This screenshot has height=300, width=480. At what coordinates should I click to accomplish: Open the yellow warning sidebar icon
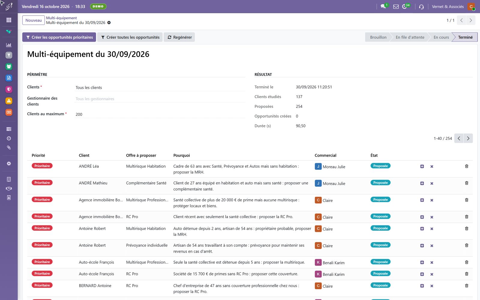[x=9, y=101]
